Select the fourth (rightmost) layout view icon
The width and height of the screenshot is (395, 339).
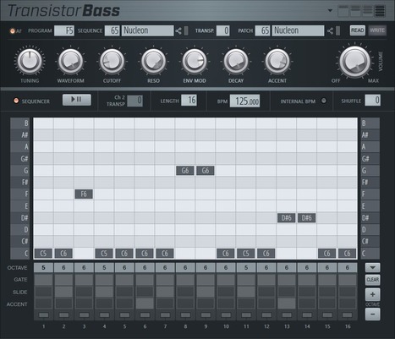pyautogui.click(x=380, y=11)
